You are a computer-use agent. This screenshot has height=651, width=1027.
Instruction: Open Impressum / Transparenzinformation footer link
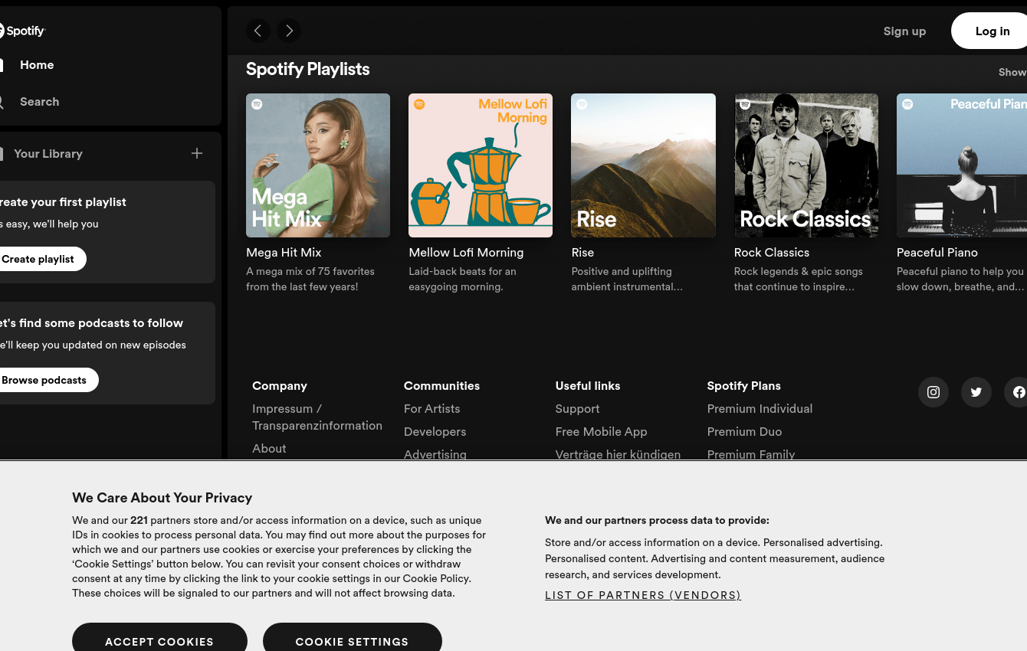(317, 417)
